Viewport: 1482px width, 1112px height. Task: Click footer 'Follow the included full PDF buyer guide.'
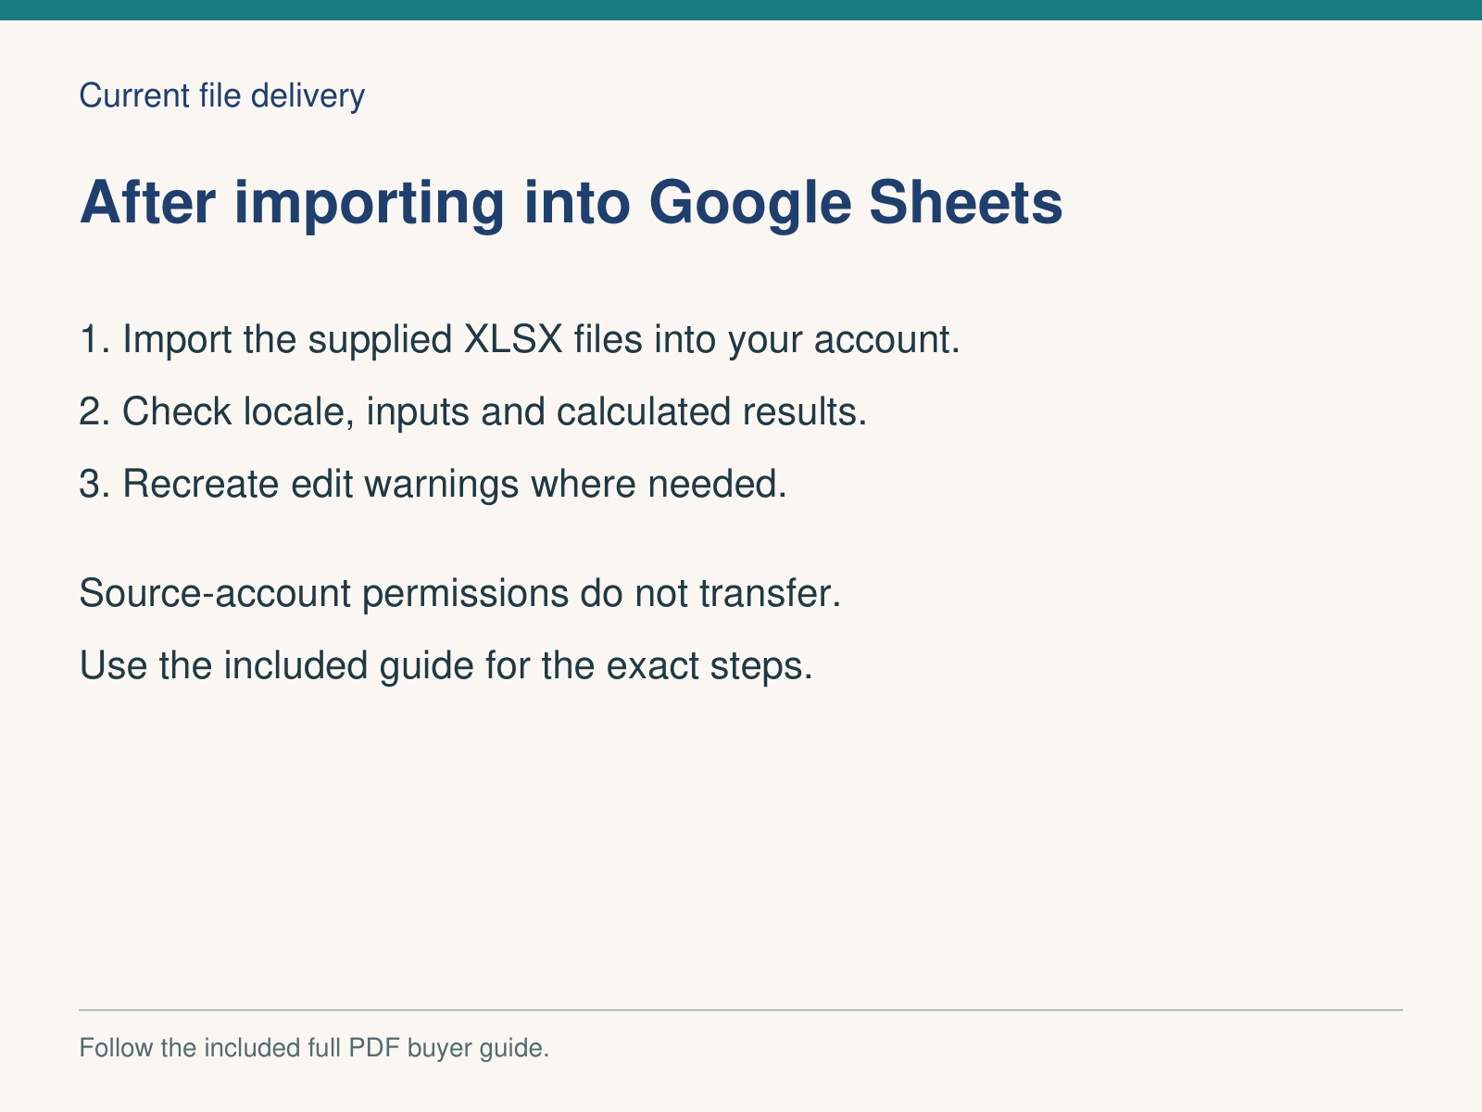[315, 1048]
